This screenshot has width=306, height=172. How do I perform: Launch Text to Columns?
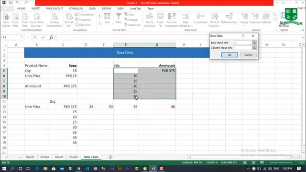point(150,20)
